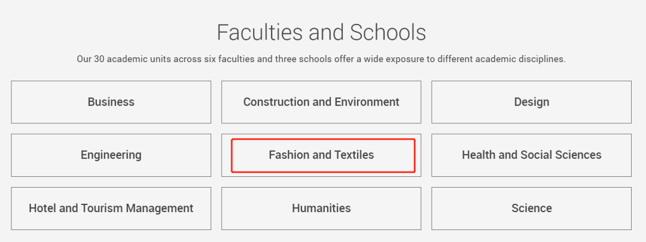Screen dimensions: 646x242
Task: Click the Health and Social Sciences label
Action: pyautogui.click(x=531, y=155)
